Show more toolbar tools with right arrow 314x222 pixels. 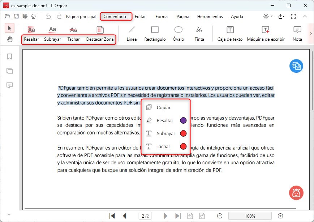point(311,34)
